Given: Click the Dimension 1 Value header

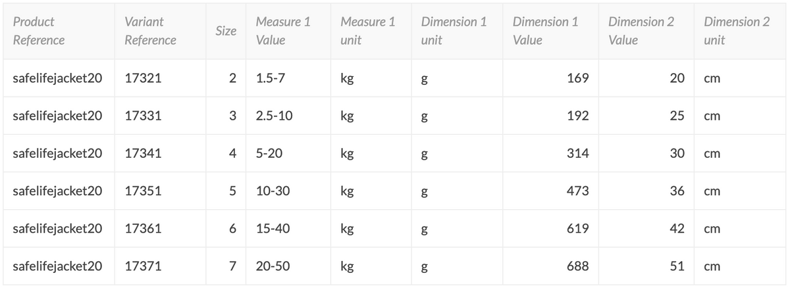Looking at the screenshot, I should [545, 31].
